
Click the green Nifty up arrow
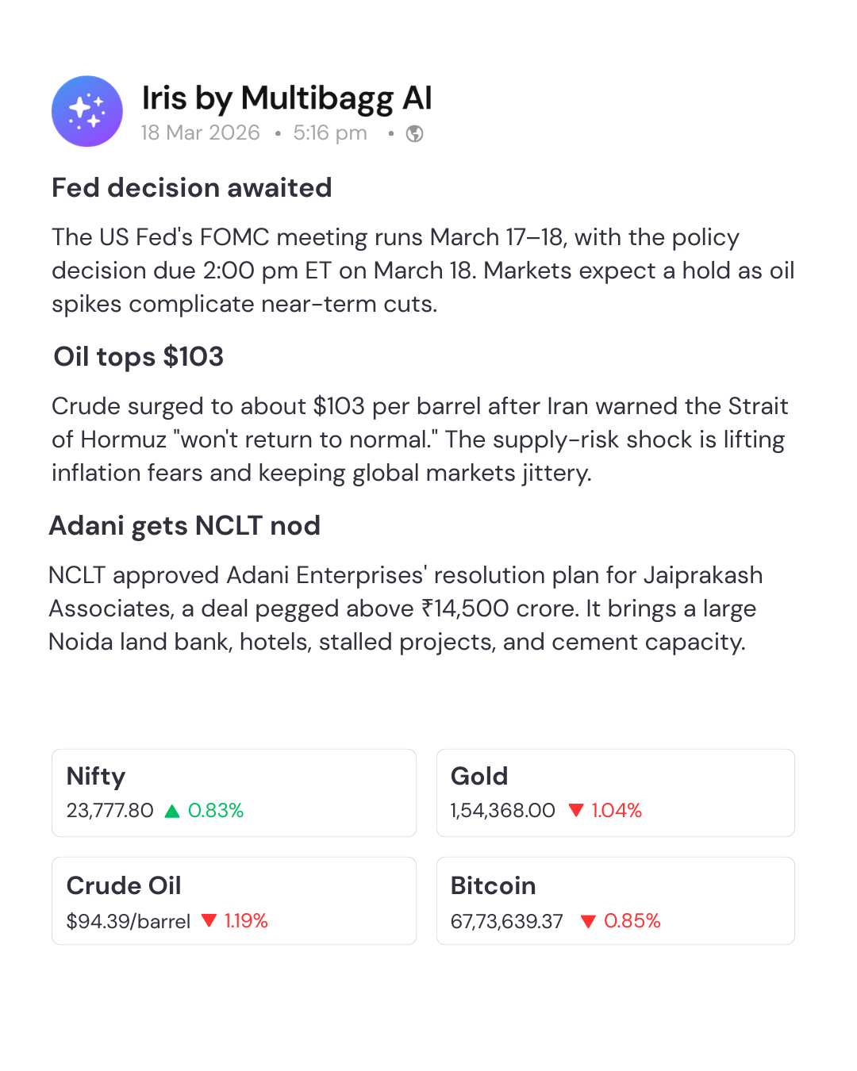pyautogui.click(x=172, y=811)
